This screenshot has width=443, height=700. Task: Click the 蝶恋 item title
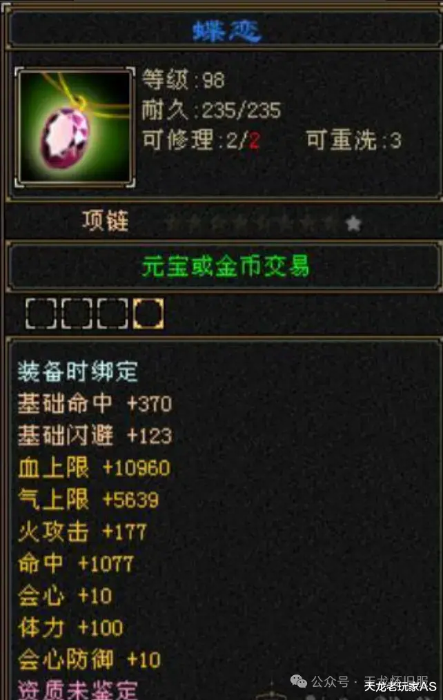226,31
